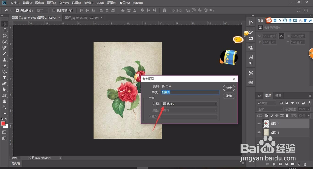The height and width of the screenshot is (169, 313).
Task: Select the Lasso tool
Action: point(4,36)
